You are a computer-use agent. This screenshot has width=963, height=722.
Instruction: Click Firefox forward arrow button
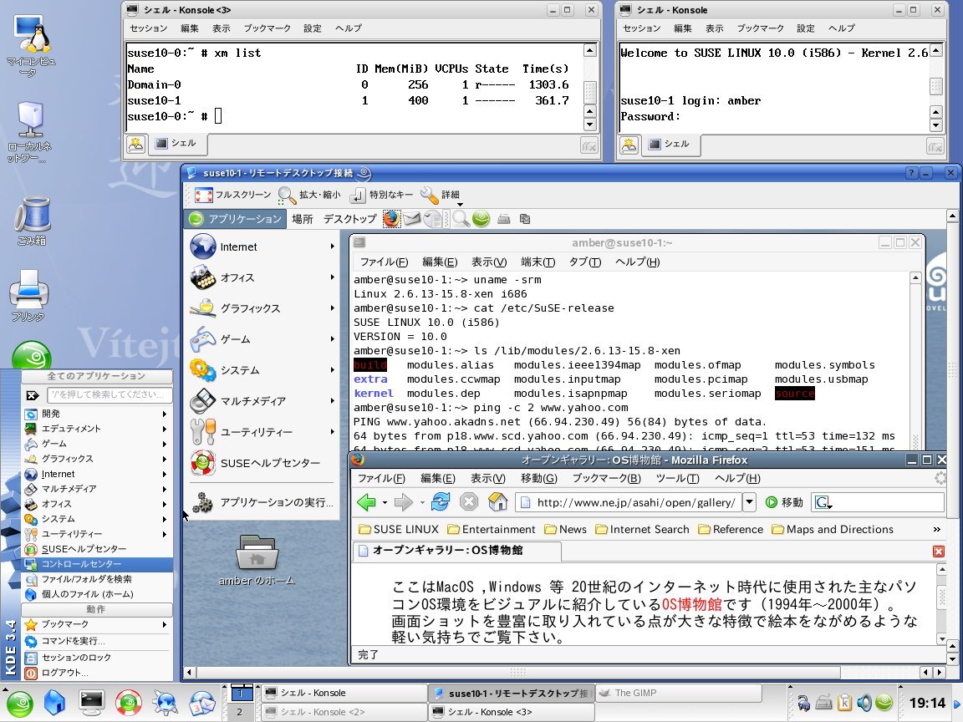tap(404, 502)
